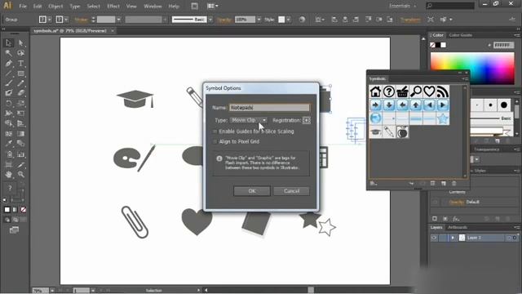Select the Zoom tool
Screen dimensions: 522x294
coord(20,174)
